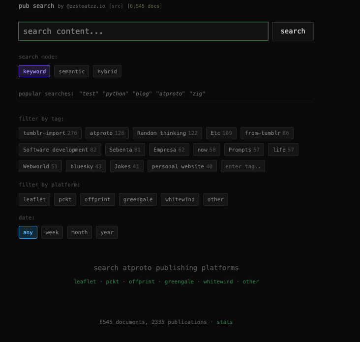Filter by tumblr-import tag

point(50,133)
